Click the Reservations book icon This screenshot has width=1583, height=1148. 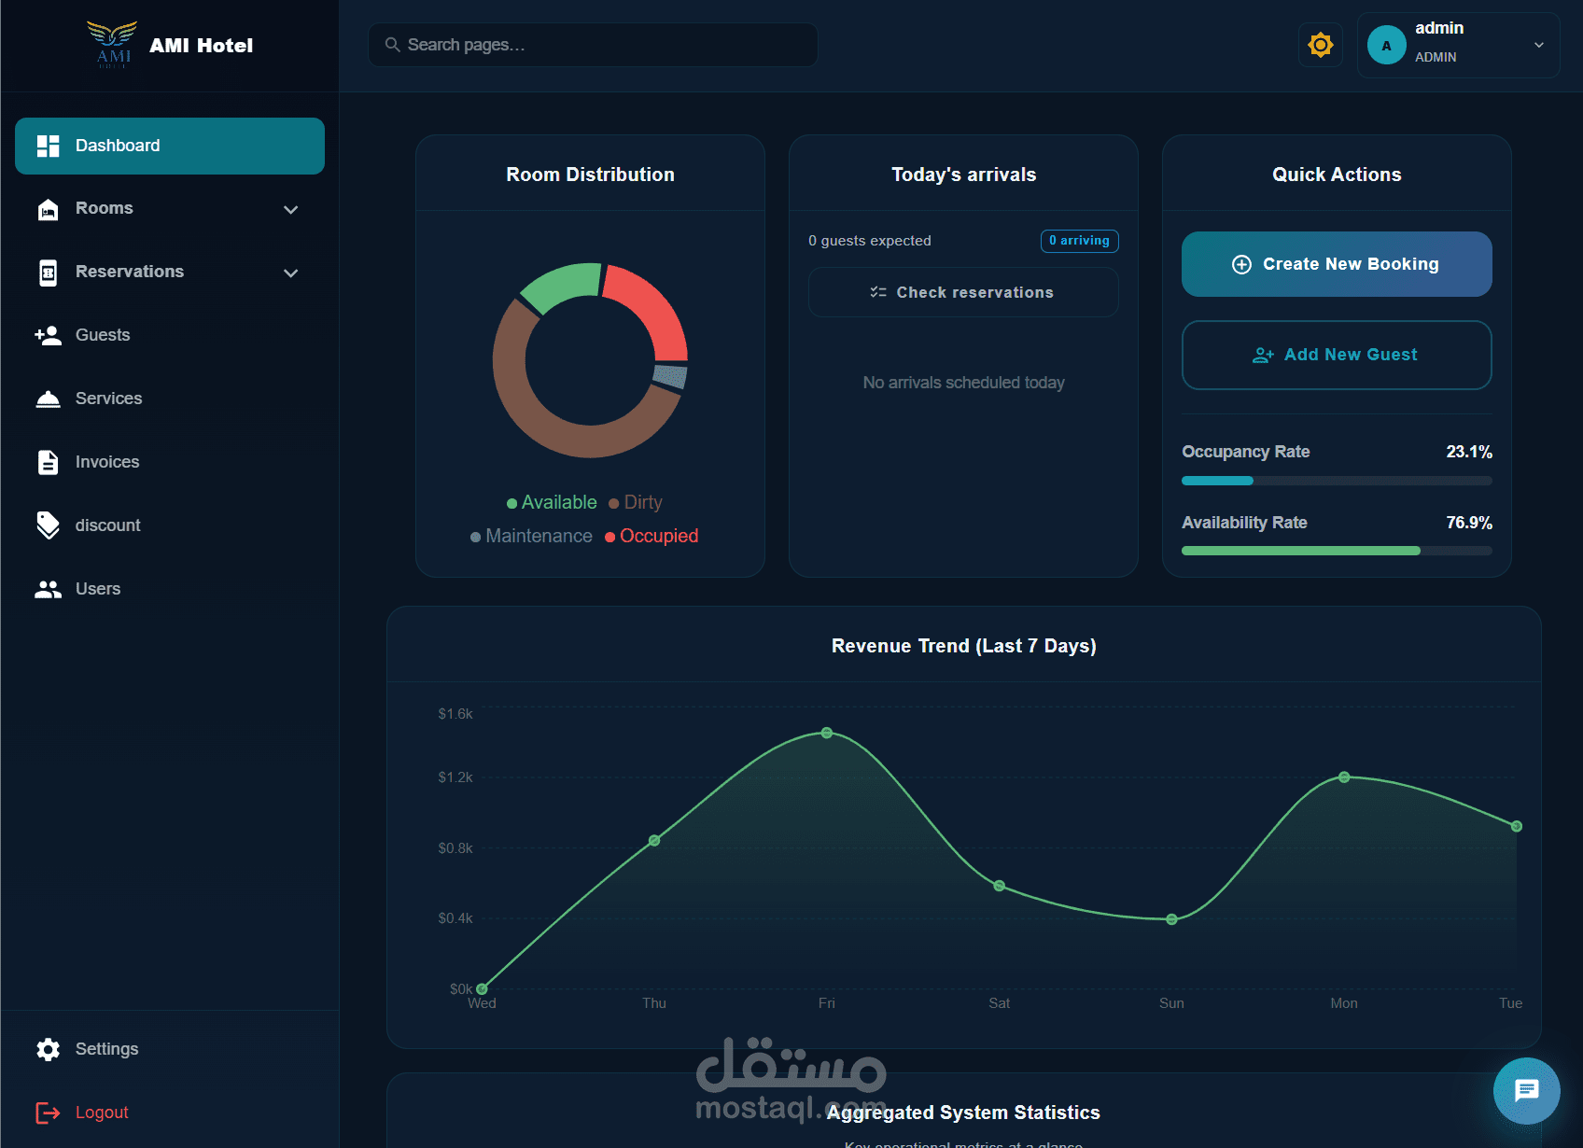(48, 273)
